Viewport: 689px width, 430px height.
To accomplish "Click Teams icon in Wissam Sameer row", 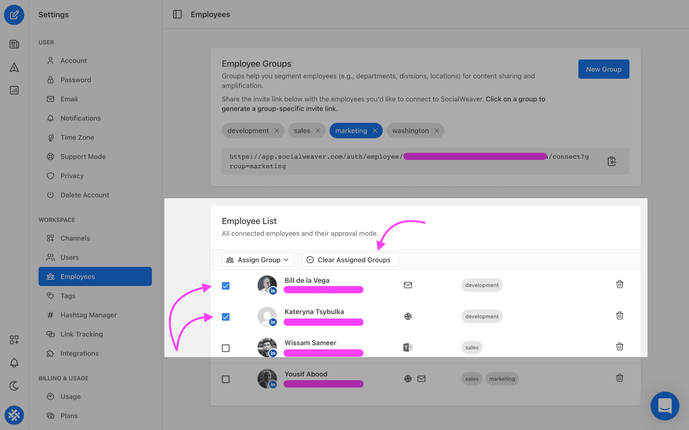I will [408, 347].
